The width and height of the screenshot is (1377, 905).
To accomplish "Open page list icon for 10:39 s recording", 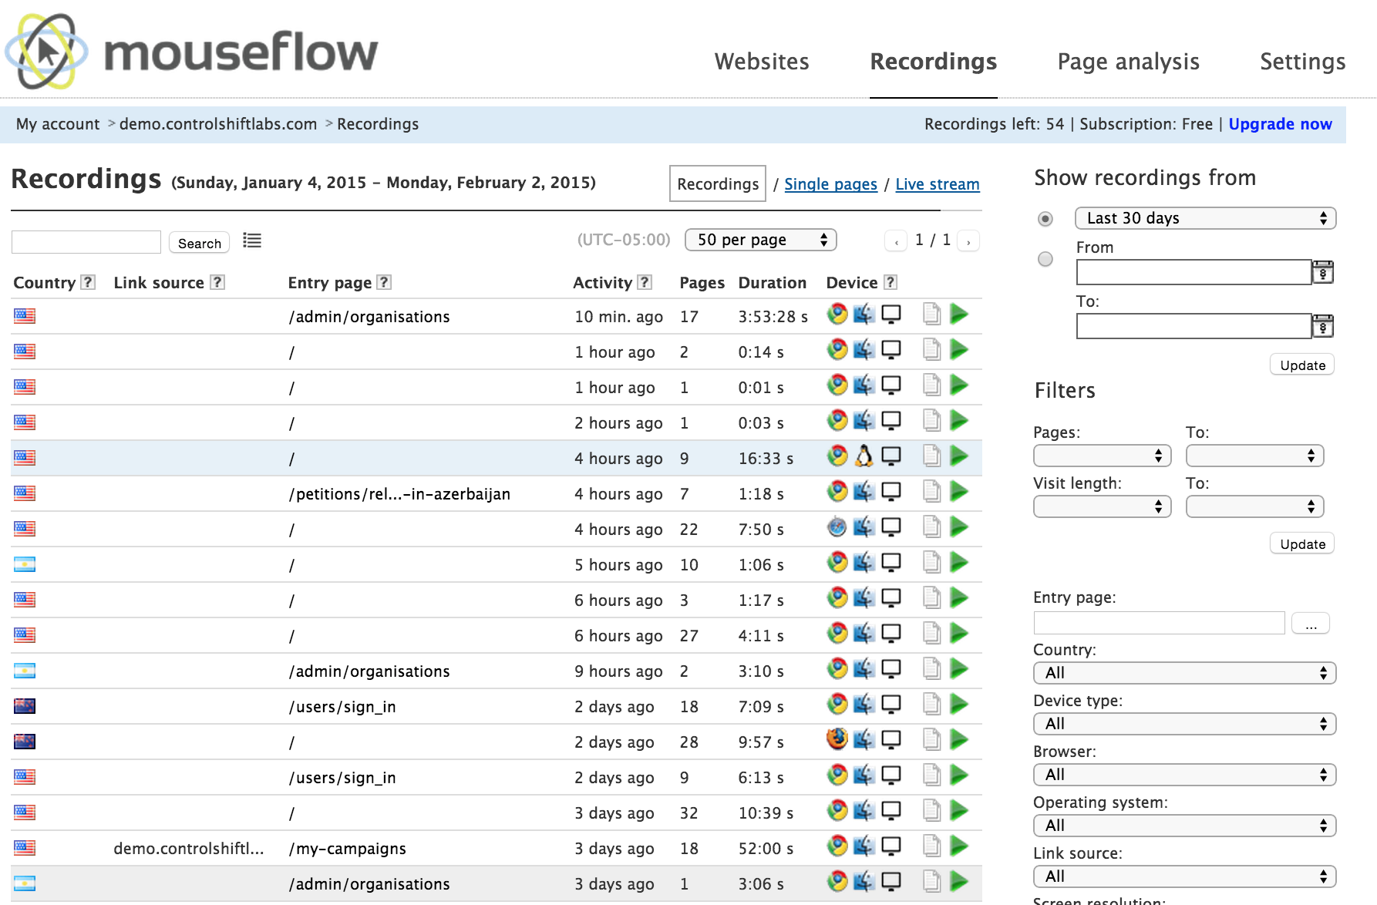I will pos(931,811).
